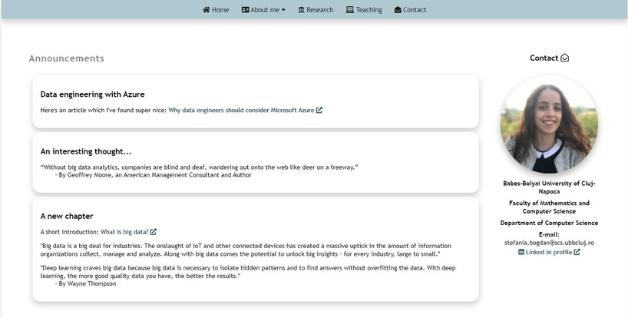Image resolution: width=628 pixels, height=318 pixels.
Task: Click the A new chapter title
Action: tap(67, 217)
